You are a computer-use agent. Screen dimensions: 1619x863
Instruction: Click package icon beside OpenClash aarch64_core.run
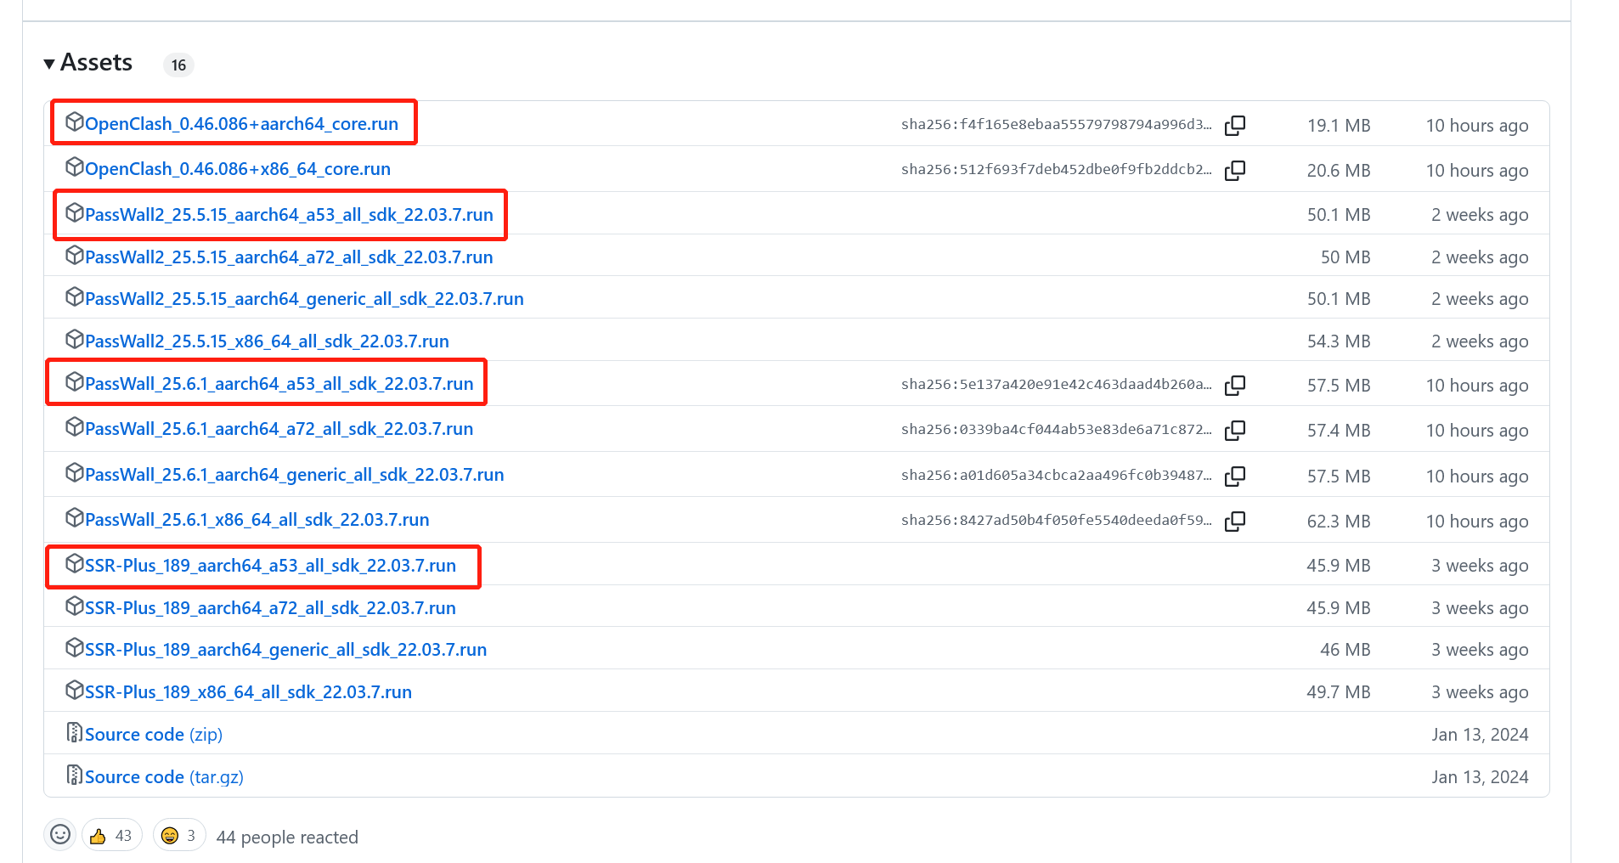(75, 121)
